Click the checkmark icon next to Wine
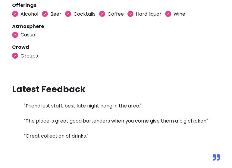 (x=168, y=14)
